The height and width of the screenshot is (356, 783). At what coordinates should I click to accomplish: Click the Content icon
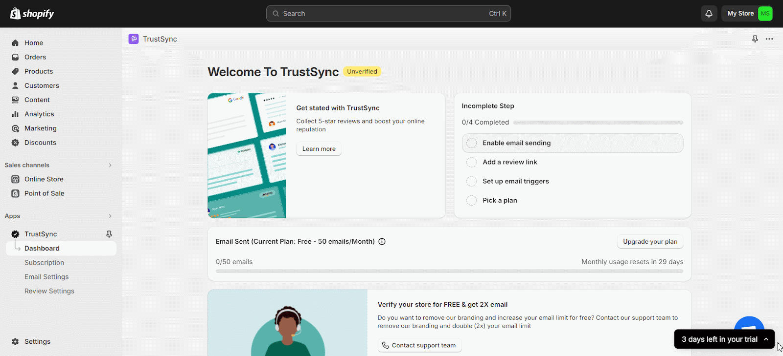tap(15, 100)
